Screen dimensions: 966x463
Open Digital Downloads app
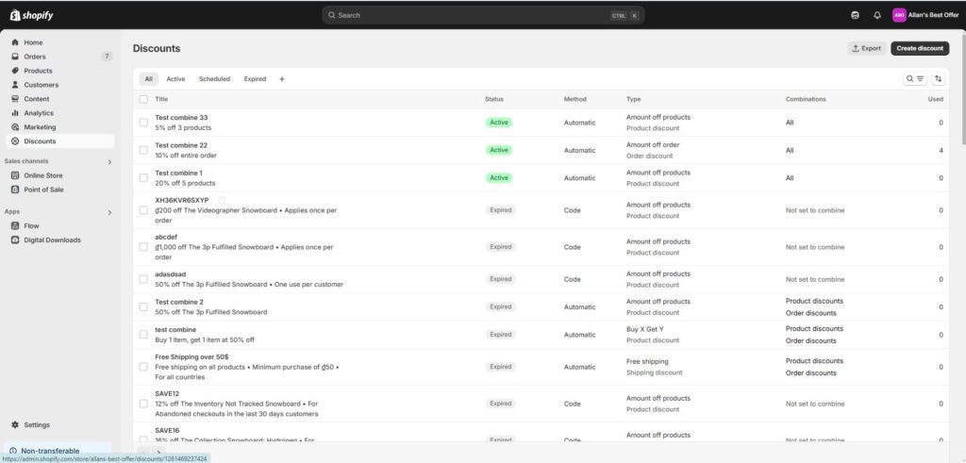(52, 240)
